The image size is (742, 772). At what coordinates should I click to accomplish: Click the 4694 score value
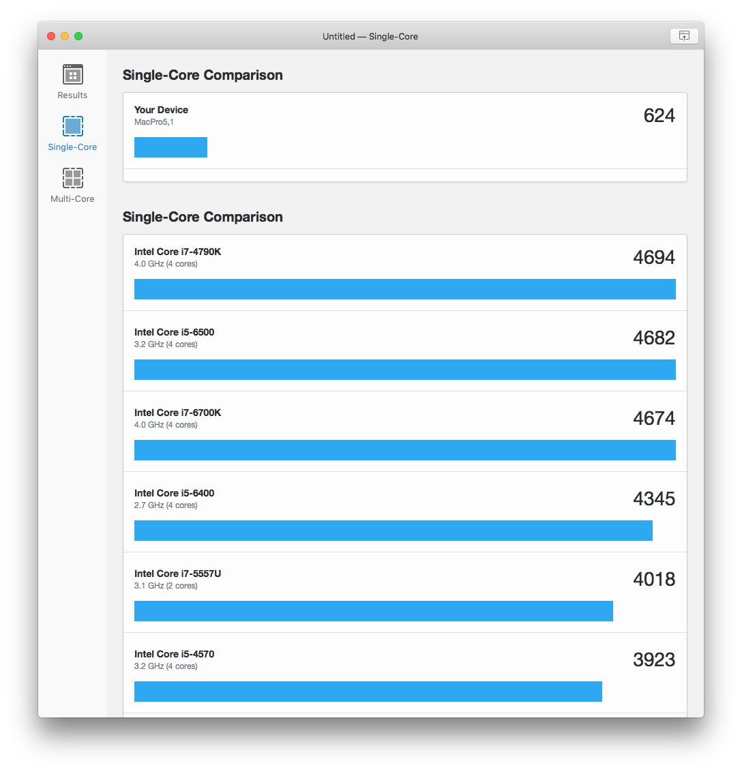pos(654,257)
